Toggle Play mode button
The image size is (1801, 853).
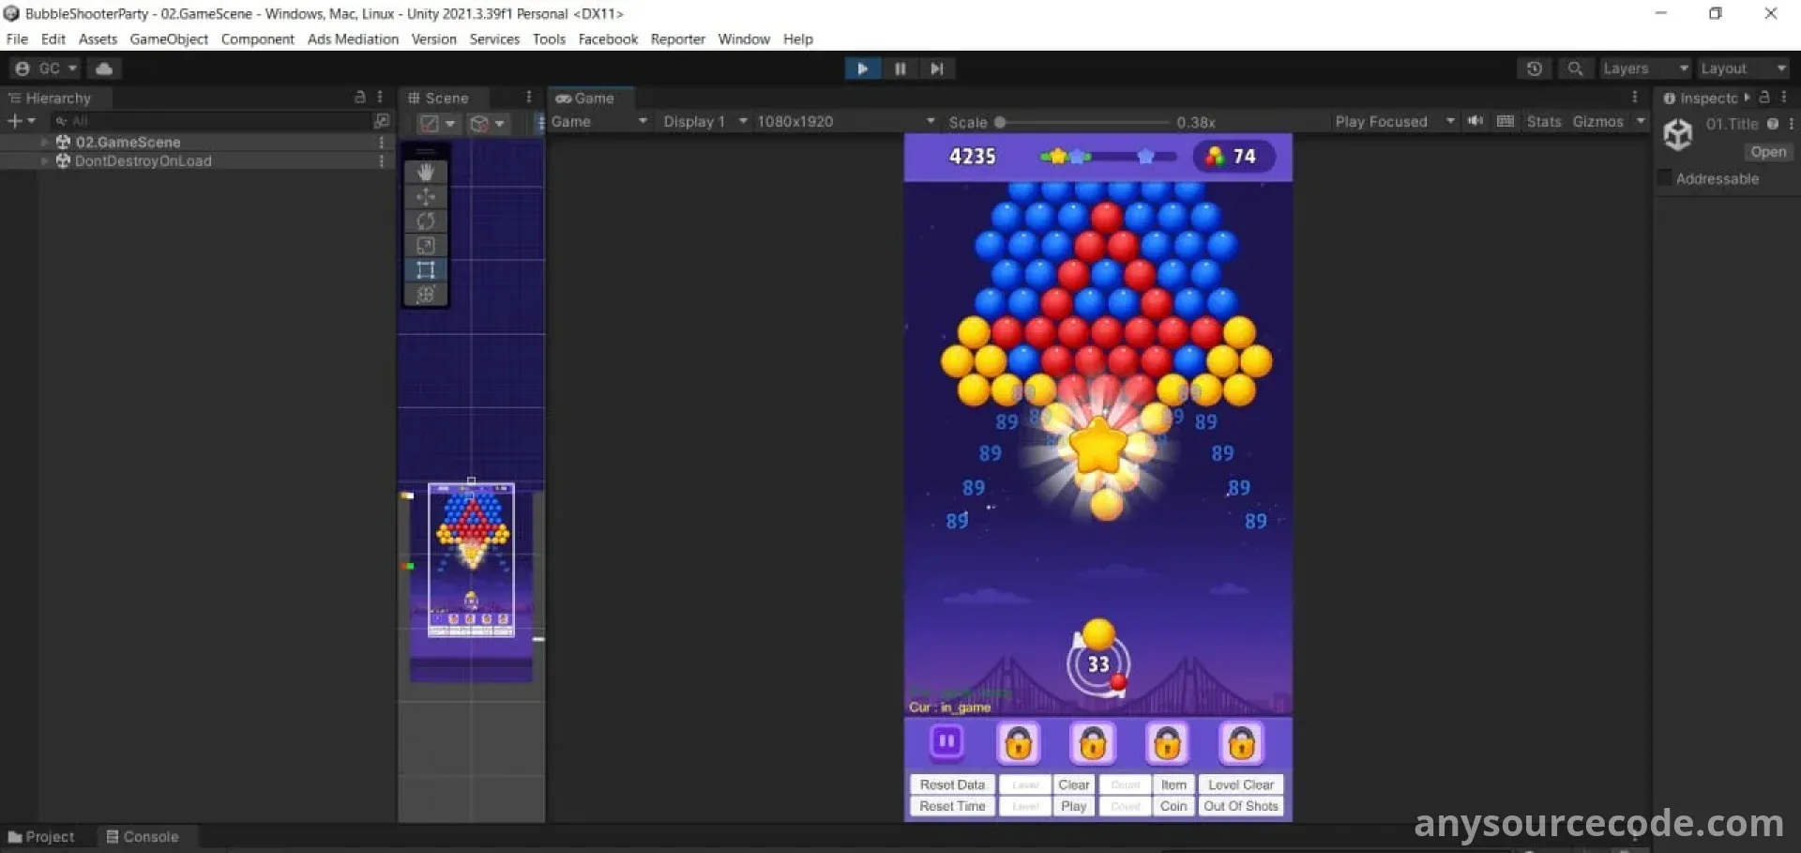click(x=861, y=69)
